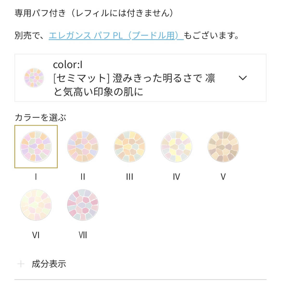The width and height of the screenshot is (281, 281).
Task: Open the color dropdown chevron
Action: [x=243, y=78]
